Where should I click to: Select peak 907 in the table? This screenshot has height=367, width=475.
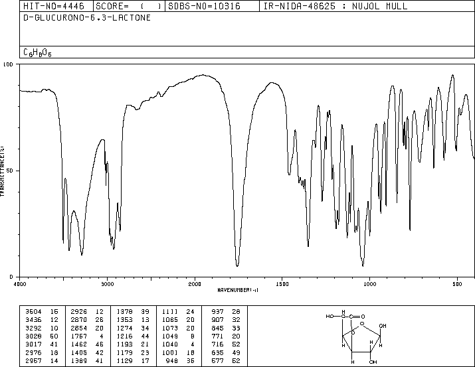coord(217,319)
